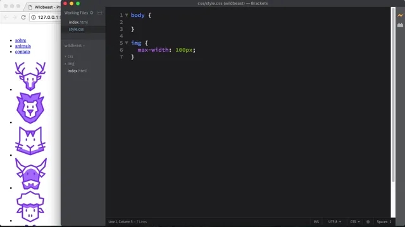The image size is (405, 227).
Task: Open the wildbeast project dropdown
Action: (75, 45)
